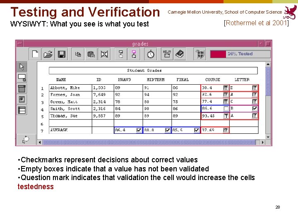
Task: Click the circular arrow icon at bottom left
Action: [26, 140]
